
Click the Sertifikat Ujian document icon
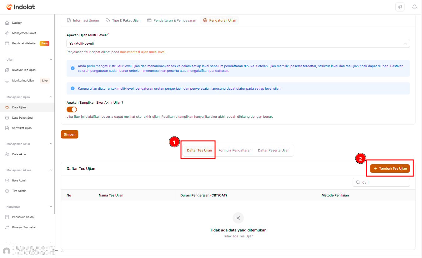(7, 128)
